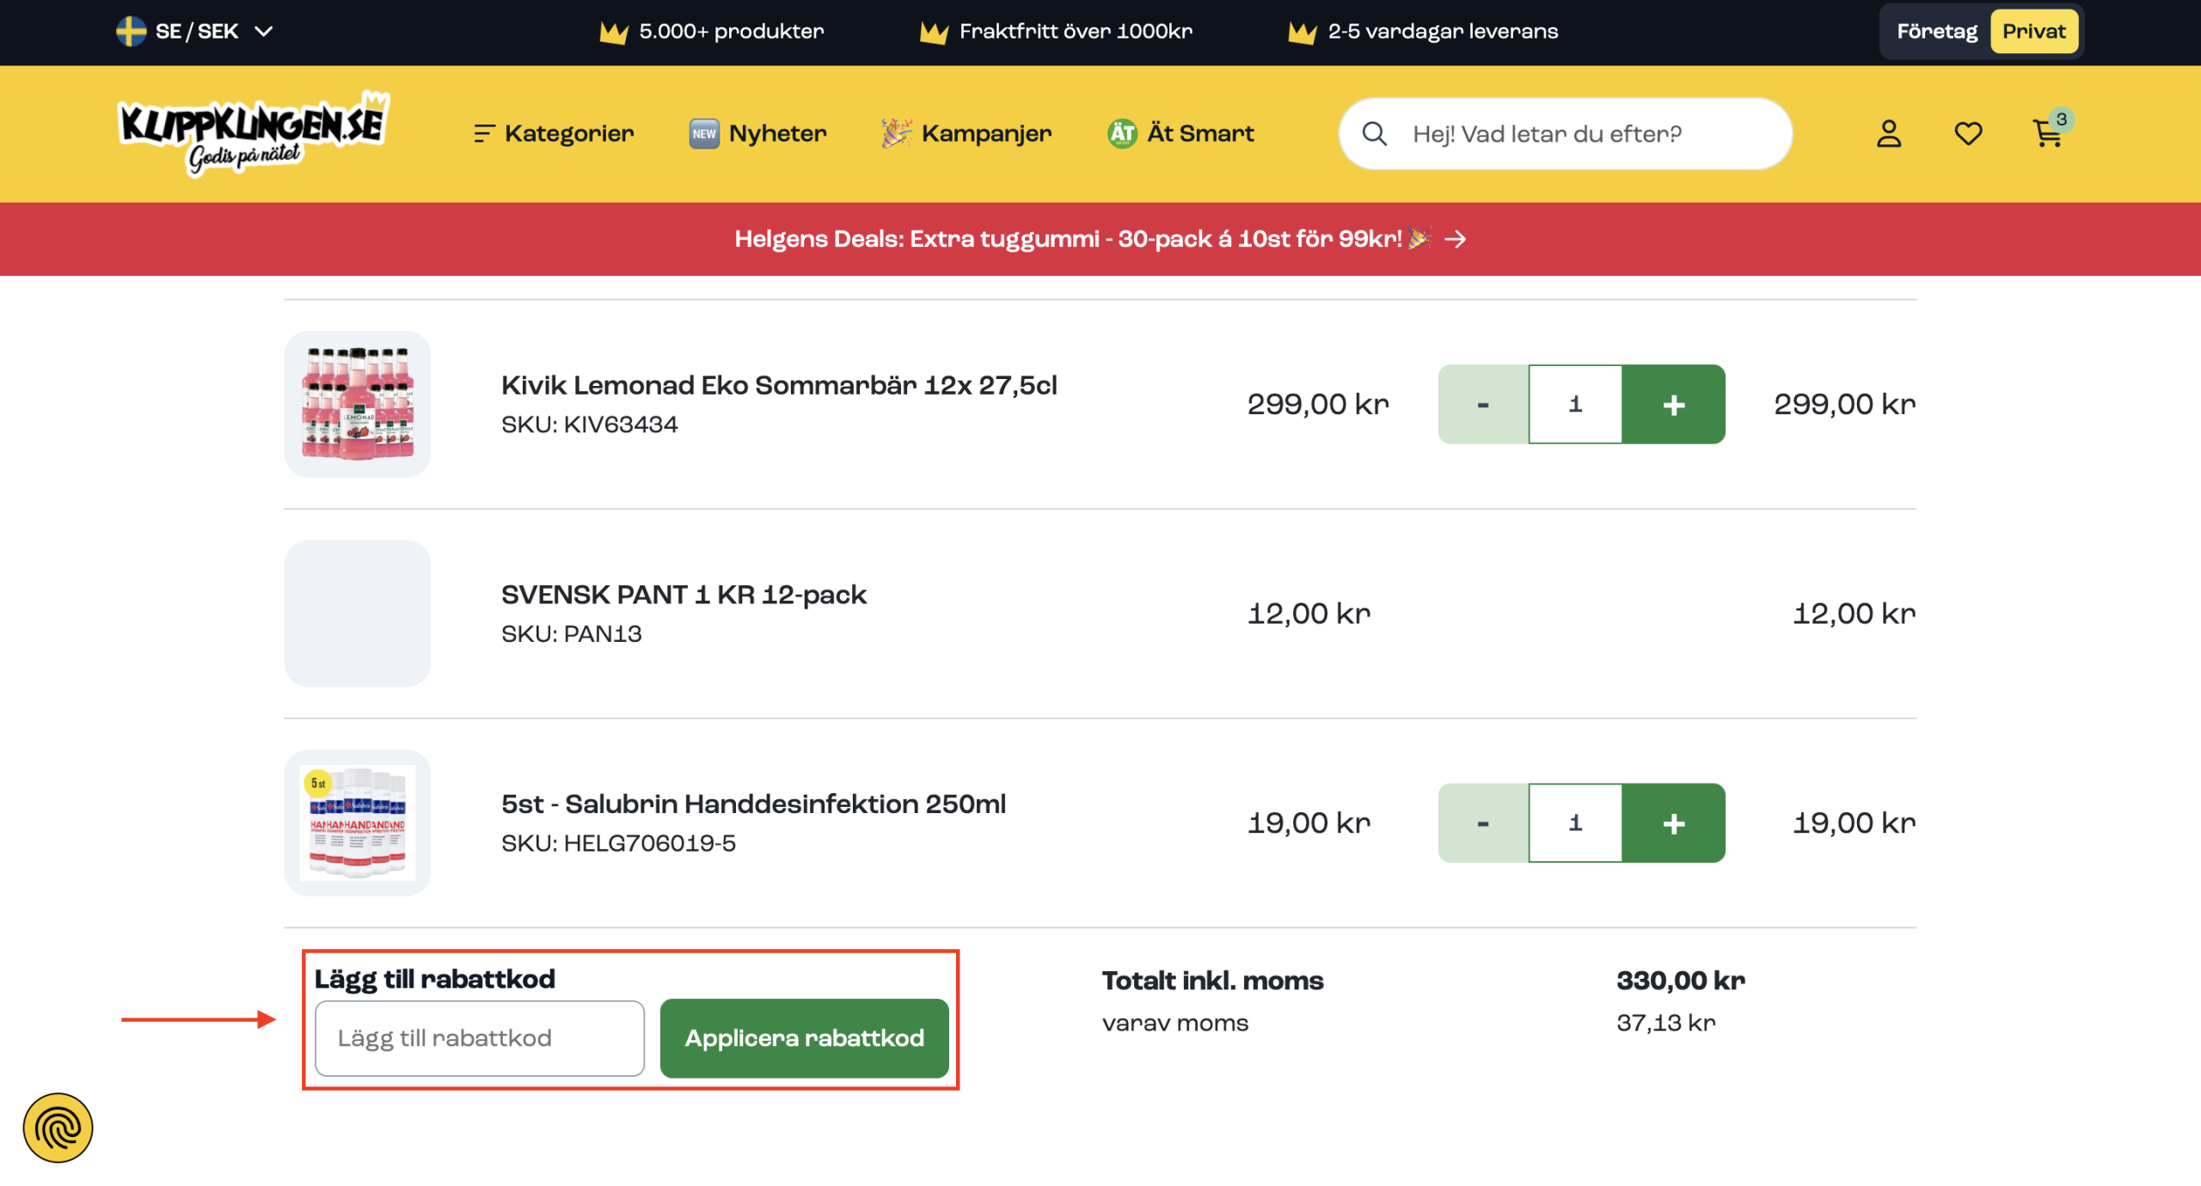Open the Nyheter menu item
Screen dimensions: 2201x1186
pyautogui.click(x=758, y=133)
